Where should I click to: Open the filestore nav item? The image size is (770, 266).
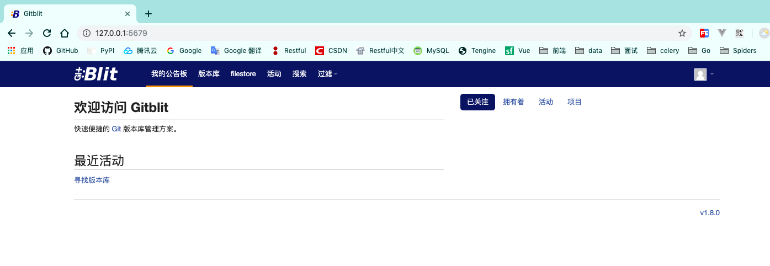pyautogui.click(x=243, y=74)
